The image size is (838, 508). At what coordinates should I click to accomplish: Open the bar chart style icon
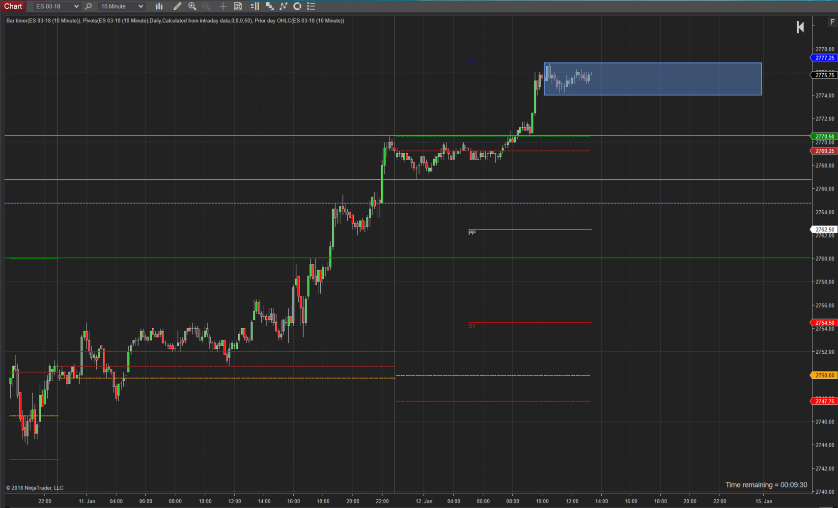click(x=159, y=6)
